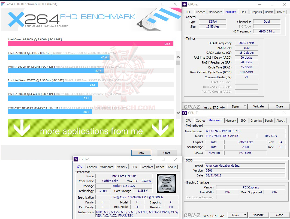Switch to Mainboard tab in Memory CPU-Z window
This screenshot has width=290, height=219.
click(215, 12)
